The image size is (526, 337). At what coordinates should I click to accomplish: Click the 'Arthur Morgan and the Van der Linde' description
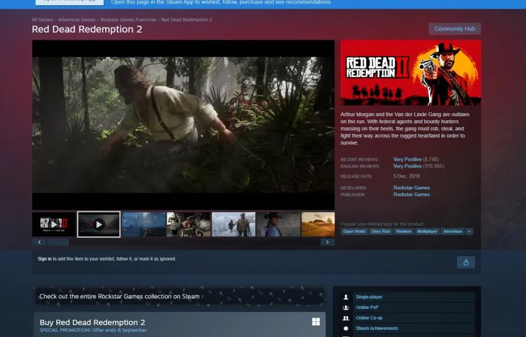coord(405,128)
